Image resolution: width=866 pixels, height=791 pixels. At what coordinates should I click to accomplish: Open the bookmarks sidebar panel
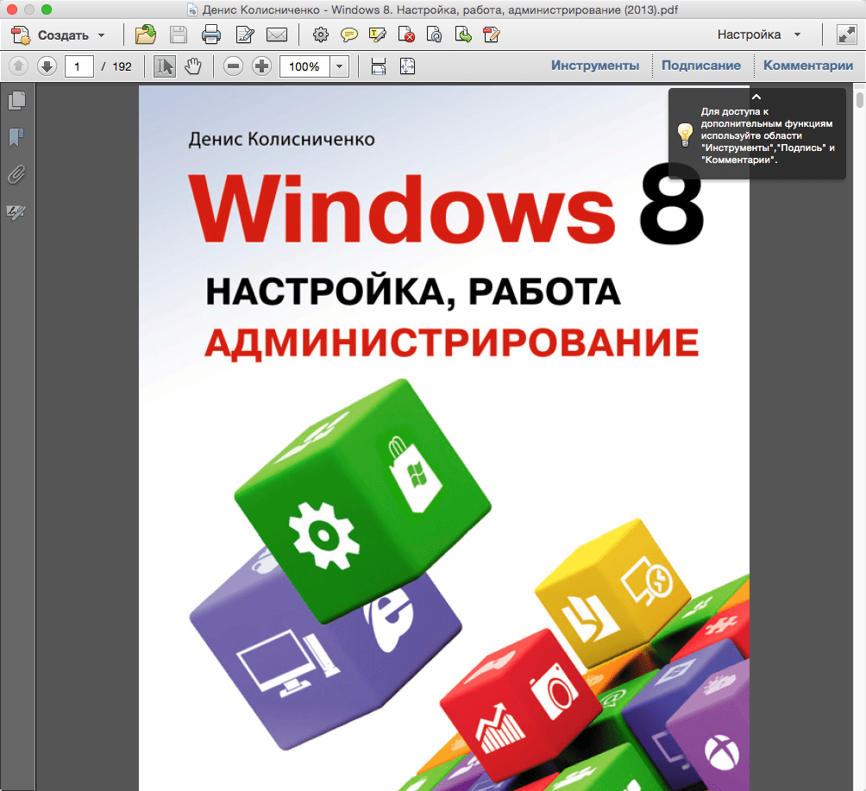pyautogui.click(x=16, y=137)
